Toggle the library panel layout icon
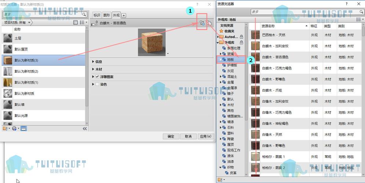The height and width of the screenshot is (183, 365). [x=76, y=23]
